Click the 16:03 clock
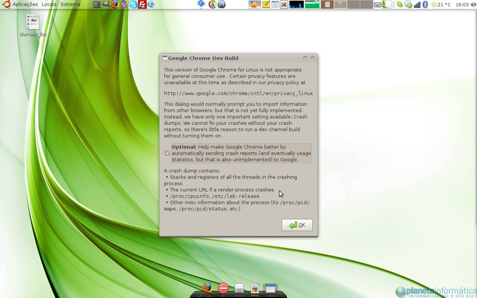 [x=462, y=4]
